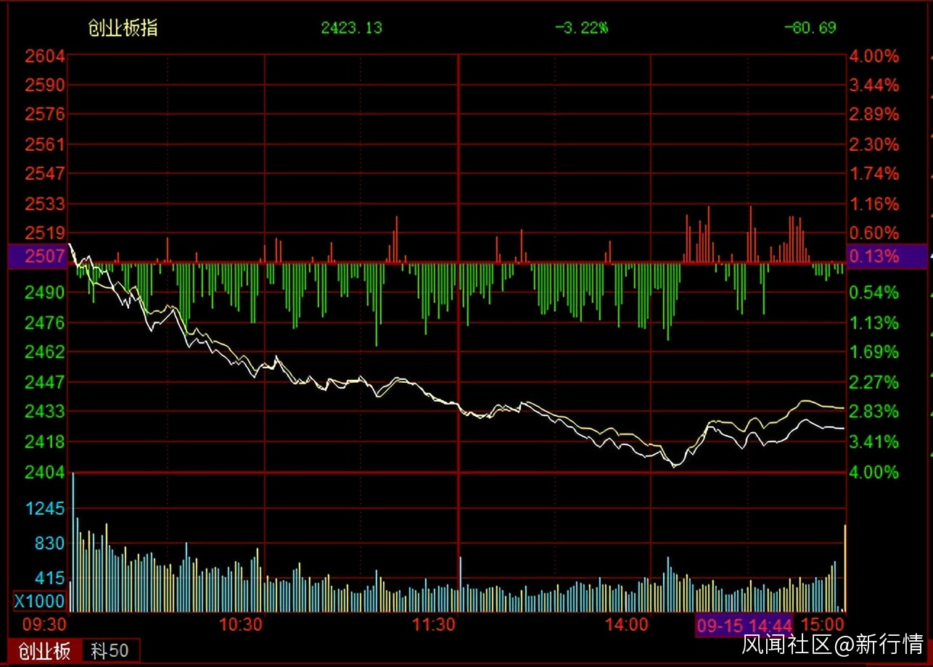Screen dimensions: 933x667
Task: Click the highlighted 2507 price label
Action: pyautogui.click(x=37, y=257)
